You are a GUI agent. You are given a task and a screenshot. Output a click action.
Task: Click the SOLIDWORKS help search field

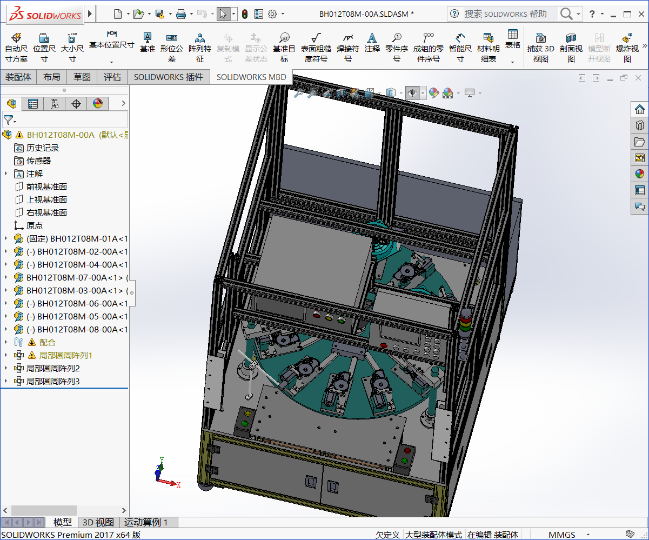pyautogui.click(x=510, y=14)
